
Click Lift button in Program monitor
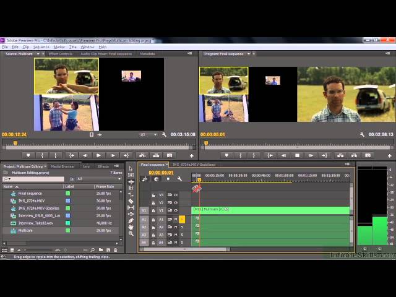pyautogui.click(x=340, y=155)
